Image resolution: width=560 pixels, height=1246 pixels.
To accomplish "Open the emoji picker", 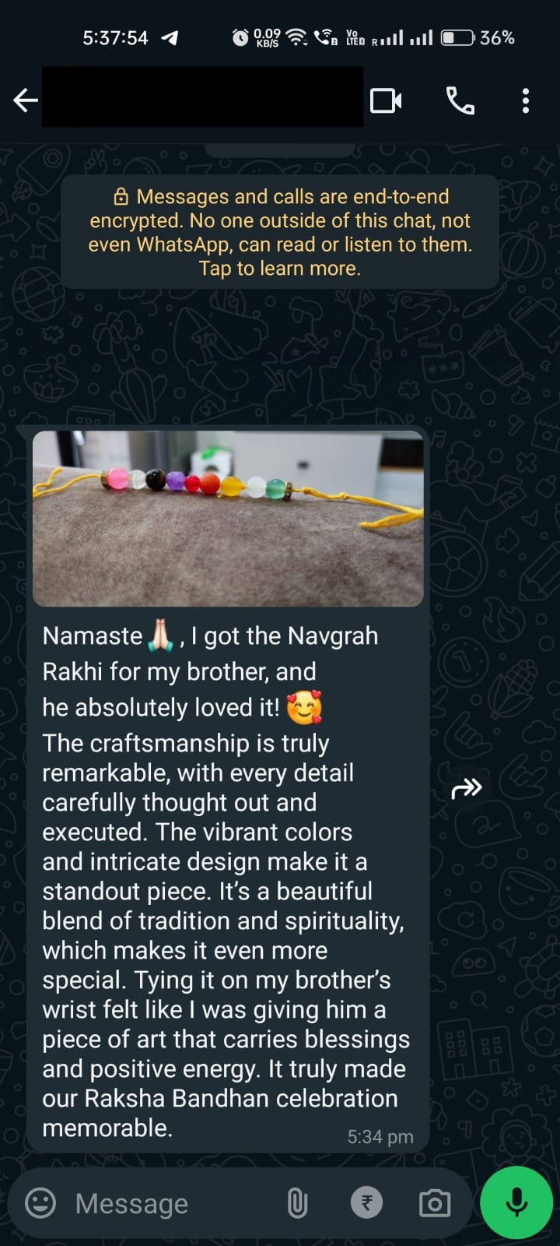I will [40, 1203].
